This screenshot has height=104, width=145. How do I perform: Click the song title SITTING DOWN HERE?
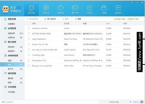(x=41, y=34)
